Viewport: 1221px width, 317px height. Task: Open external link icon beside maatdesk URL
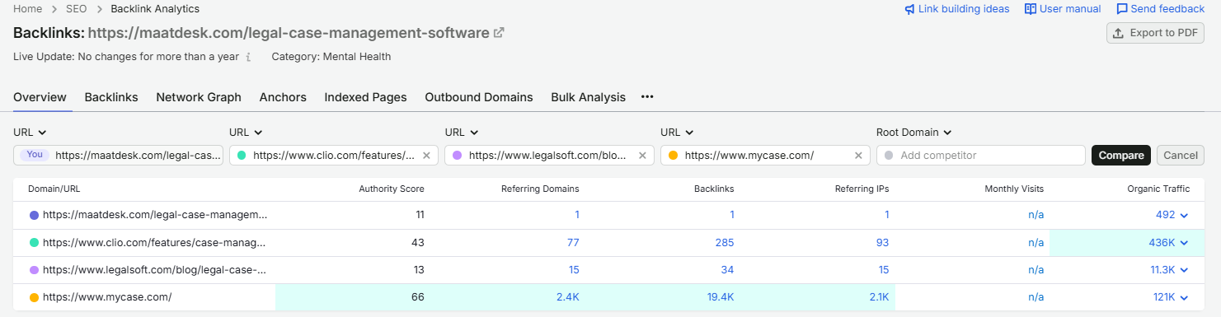pyautogui.click(x=499, y=33)
